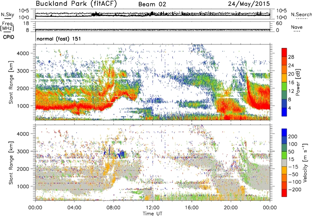Select the gray −15 to 15 Velocity color segment

[284, 163]
